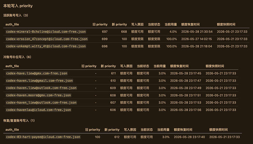Click the 活跃账号写入 (3) section title

pyautogui.click(x=16, y=15)
